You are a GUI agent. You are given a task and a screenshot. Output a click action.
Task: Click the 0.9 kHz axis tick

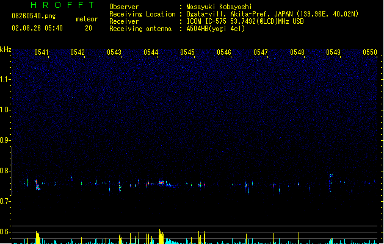5,140
